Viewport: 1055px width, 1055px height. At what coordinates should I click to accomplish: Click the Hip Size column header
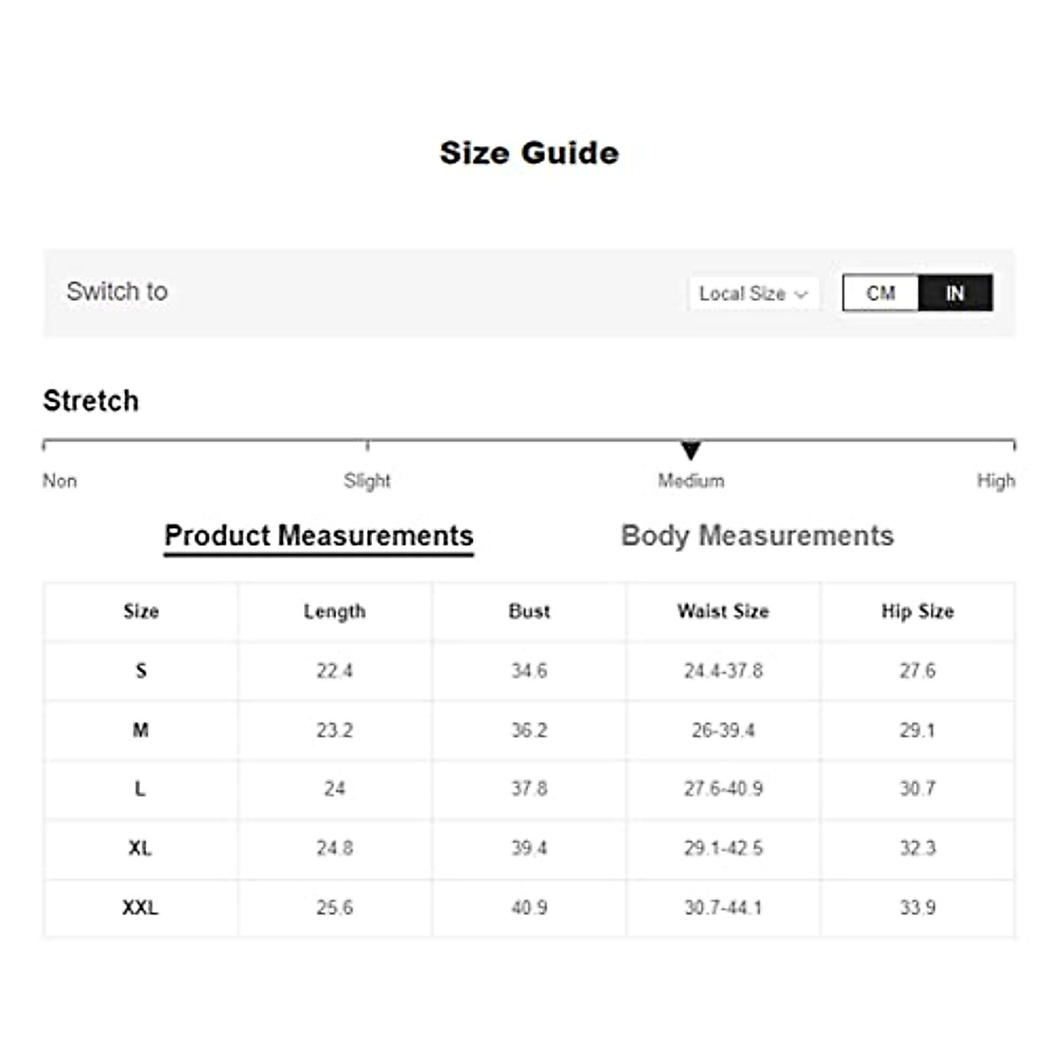917,611
